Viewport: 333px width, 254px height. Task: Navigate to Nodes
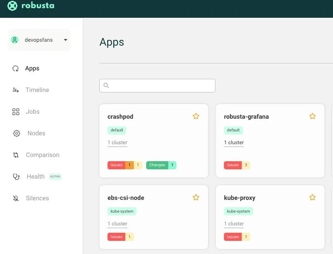click(36, 133)
